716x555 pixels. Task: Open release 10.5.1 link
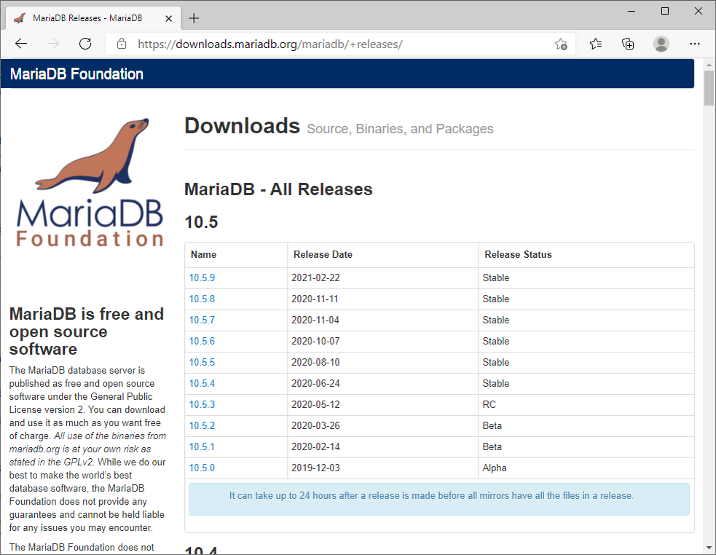coord(202,446)
